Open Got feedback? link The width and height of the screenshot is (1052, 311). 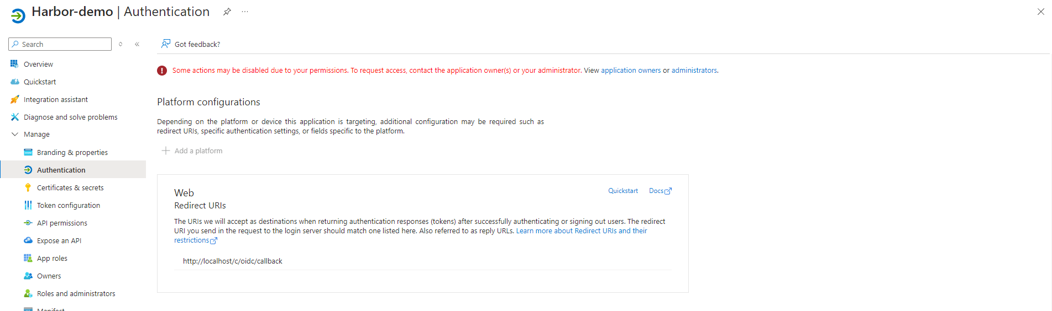pyautogui.click(x=197, y=45)
